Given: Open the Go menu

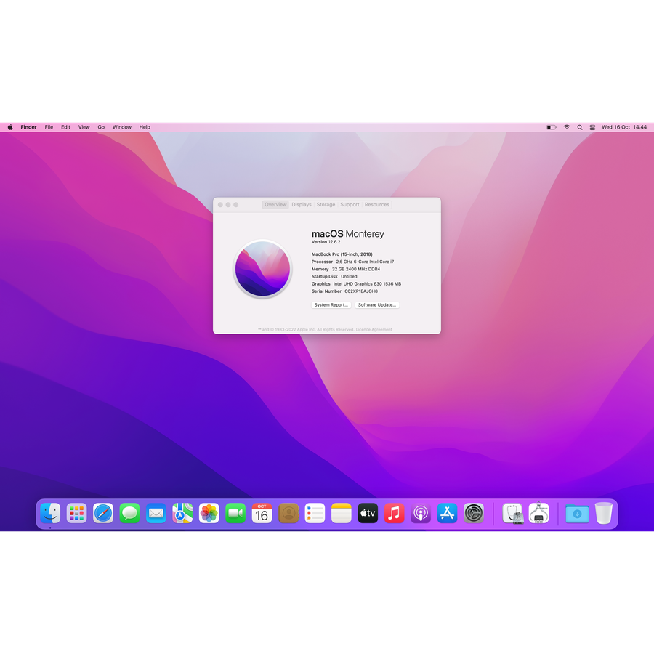Looking at the screenshot, I should point(101,127).
